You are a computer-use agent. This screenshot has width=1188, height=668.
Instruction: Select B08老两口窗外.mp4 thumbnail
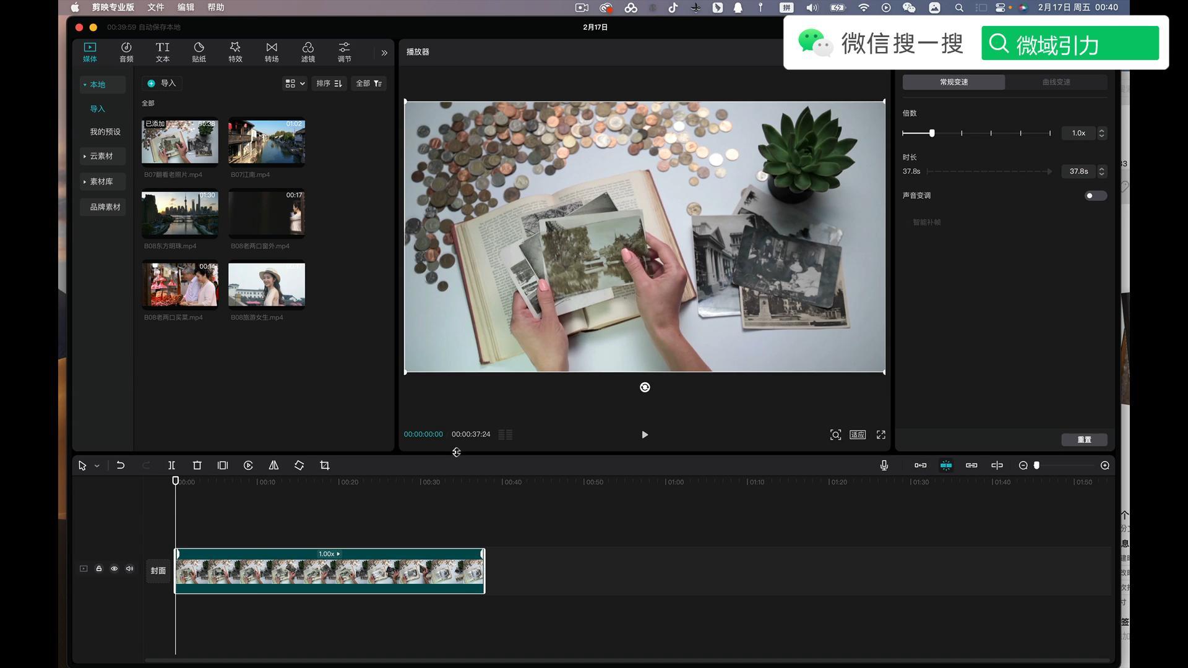(x=267, y=213)
